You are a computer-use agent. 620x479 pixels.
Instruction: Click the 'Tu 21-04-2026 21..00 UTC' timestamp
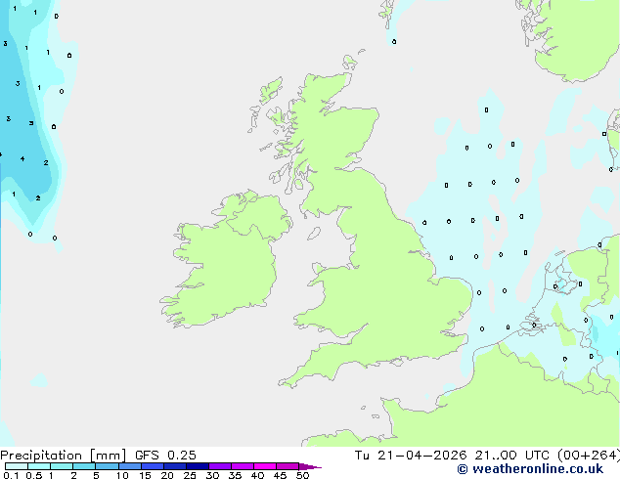(454, 456)
